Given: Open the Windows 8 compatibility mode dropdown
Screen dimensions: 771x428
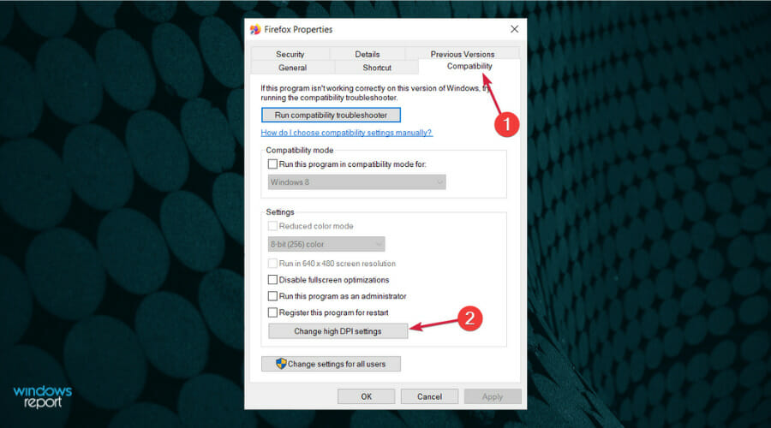Looking at the screenshot, I should tap(357, 181).
